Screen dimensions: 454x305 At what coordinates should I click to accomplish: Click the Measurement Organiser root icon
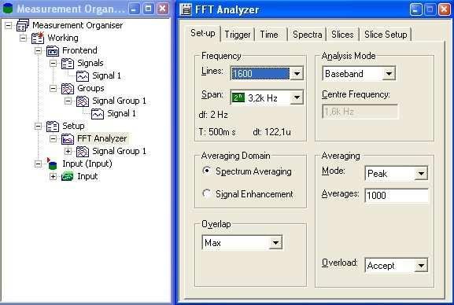click(23, 25)
